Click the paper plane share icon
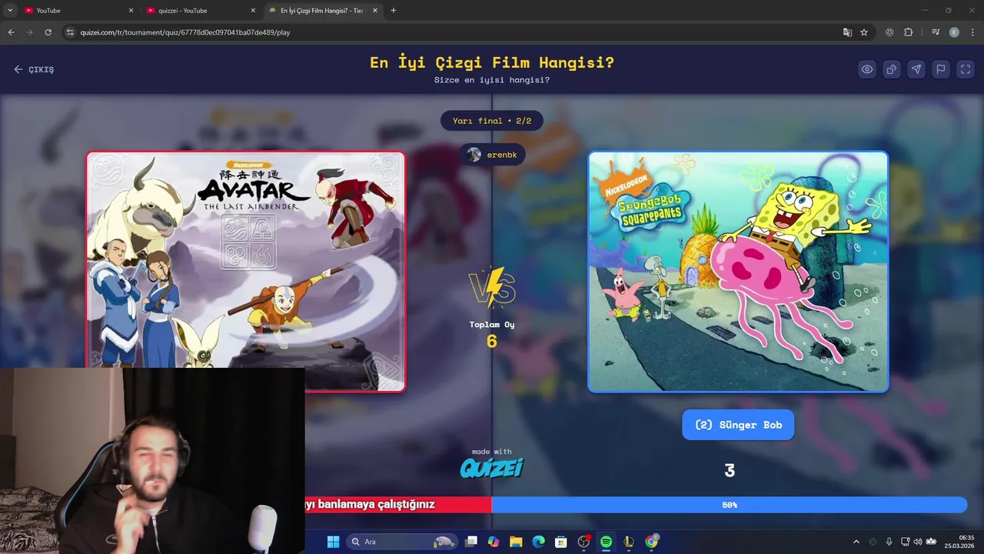Screen dimensions: 984x554 click(916, 69)
